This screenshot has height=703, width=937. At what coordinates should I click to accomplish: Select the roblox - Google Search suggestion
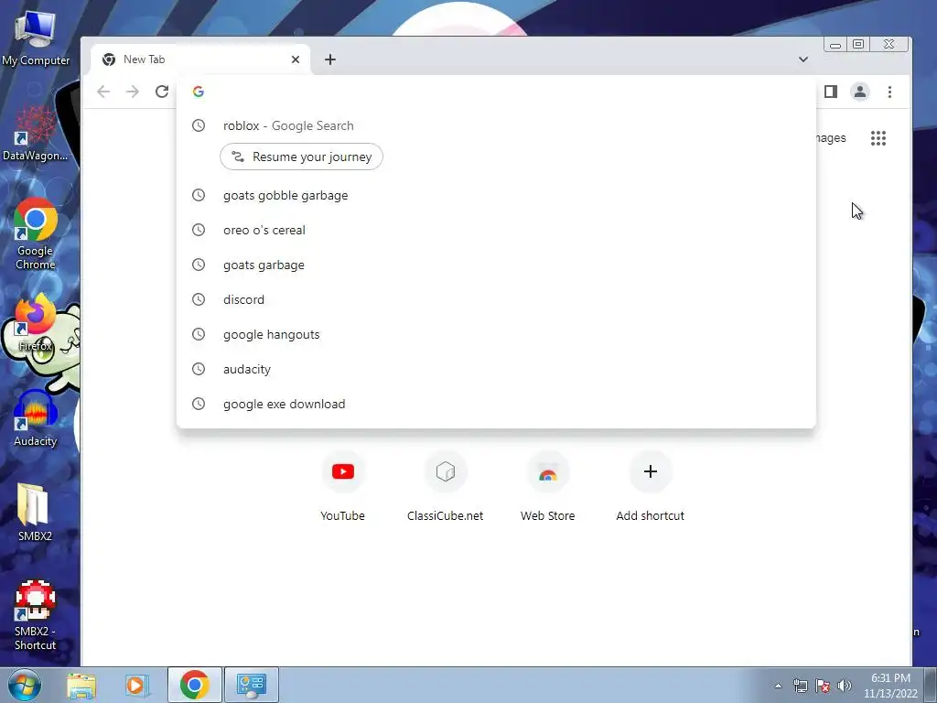coord(496,125)
